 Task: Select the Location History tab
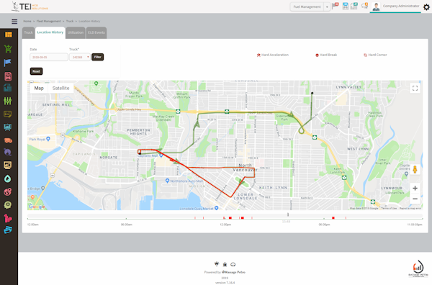(x=50, y=32)
